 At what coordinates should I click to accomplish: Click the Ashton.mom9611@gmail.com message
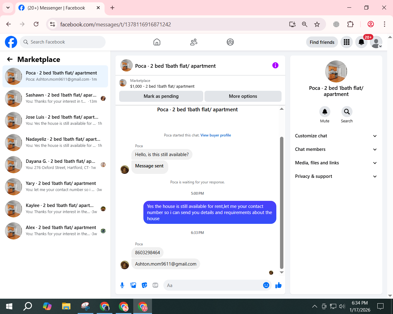click(166, 264)
